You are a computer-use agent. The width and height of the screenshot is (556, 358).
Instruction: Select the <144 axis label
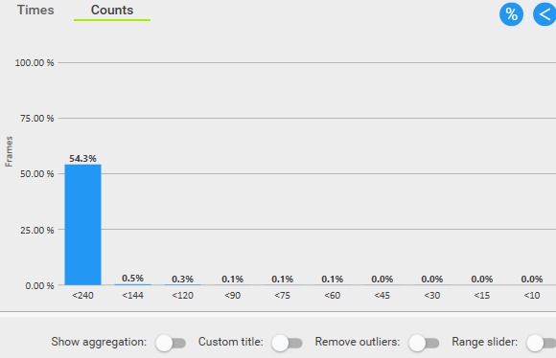click(132, 295)
